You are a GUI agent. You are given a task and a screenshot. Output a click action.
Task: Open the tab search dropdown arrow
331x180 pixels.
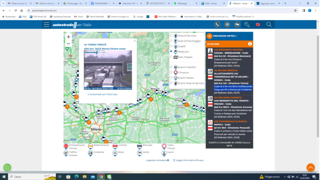tap(3, 3)
